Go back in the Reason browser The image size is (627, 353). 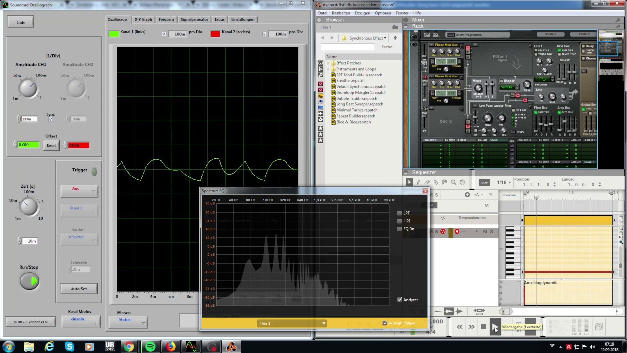click(x=323, y=38)
